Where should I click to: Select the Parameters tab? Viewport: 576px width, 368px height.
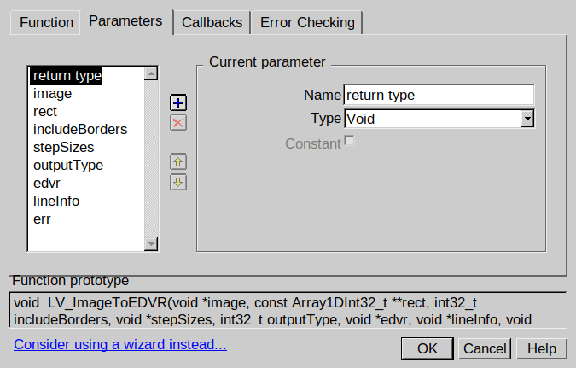coord(125,21)
